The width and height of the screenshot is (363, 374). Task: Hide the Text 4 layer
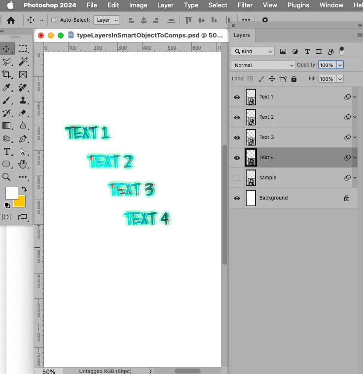click(x=237, y=158)
